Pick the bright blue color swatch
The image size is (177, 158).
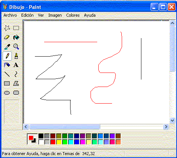[77, 142]
